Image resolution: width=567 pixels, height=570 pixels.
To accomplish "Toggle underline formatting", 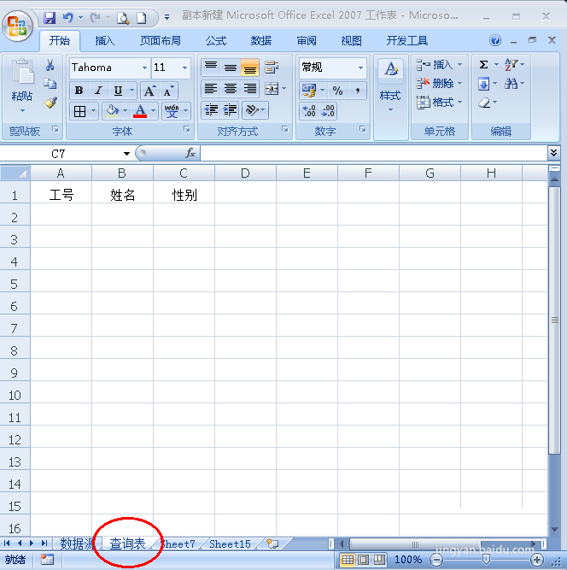I will click(x=118, y=91).
